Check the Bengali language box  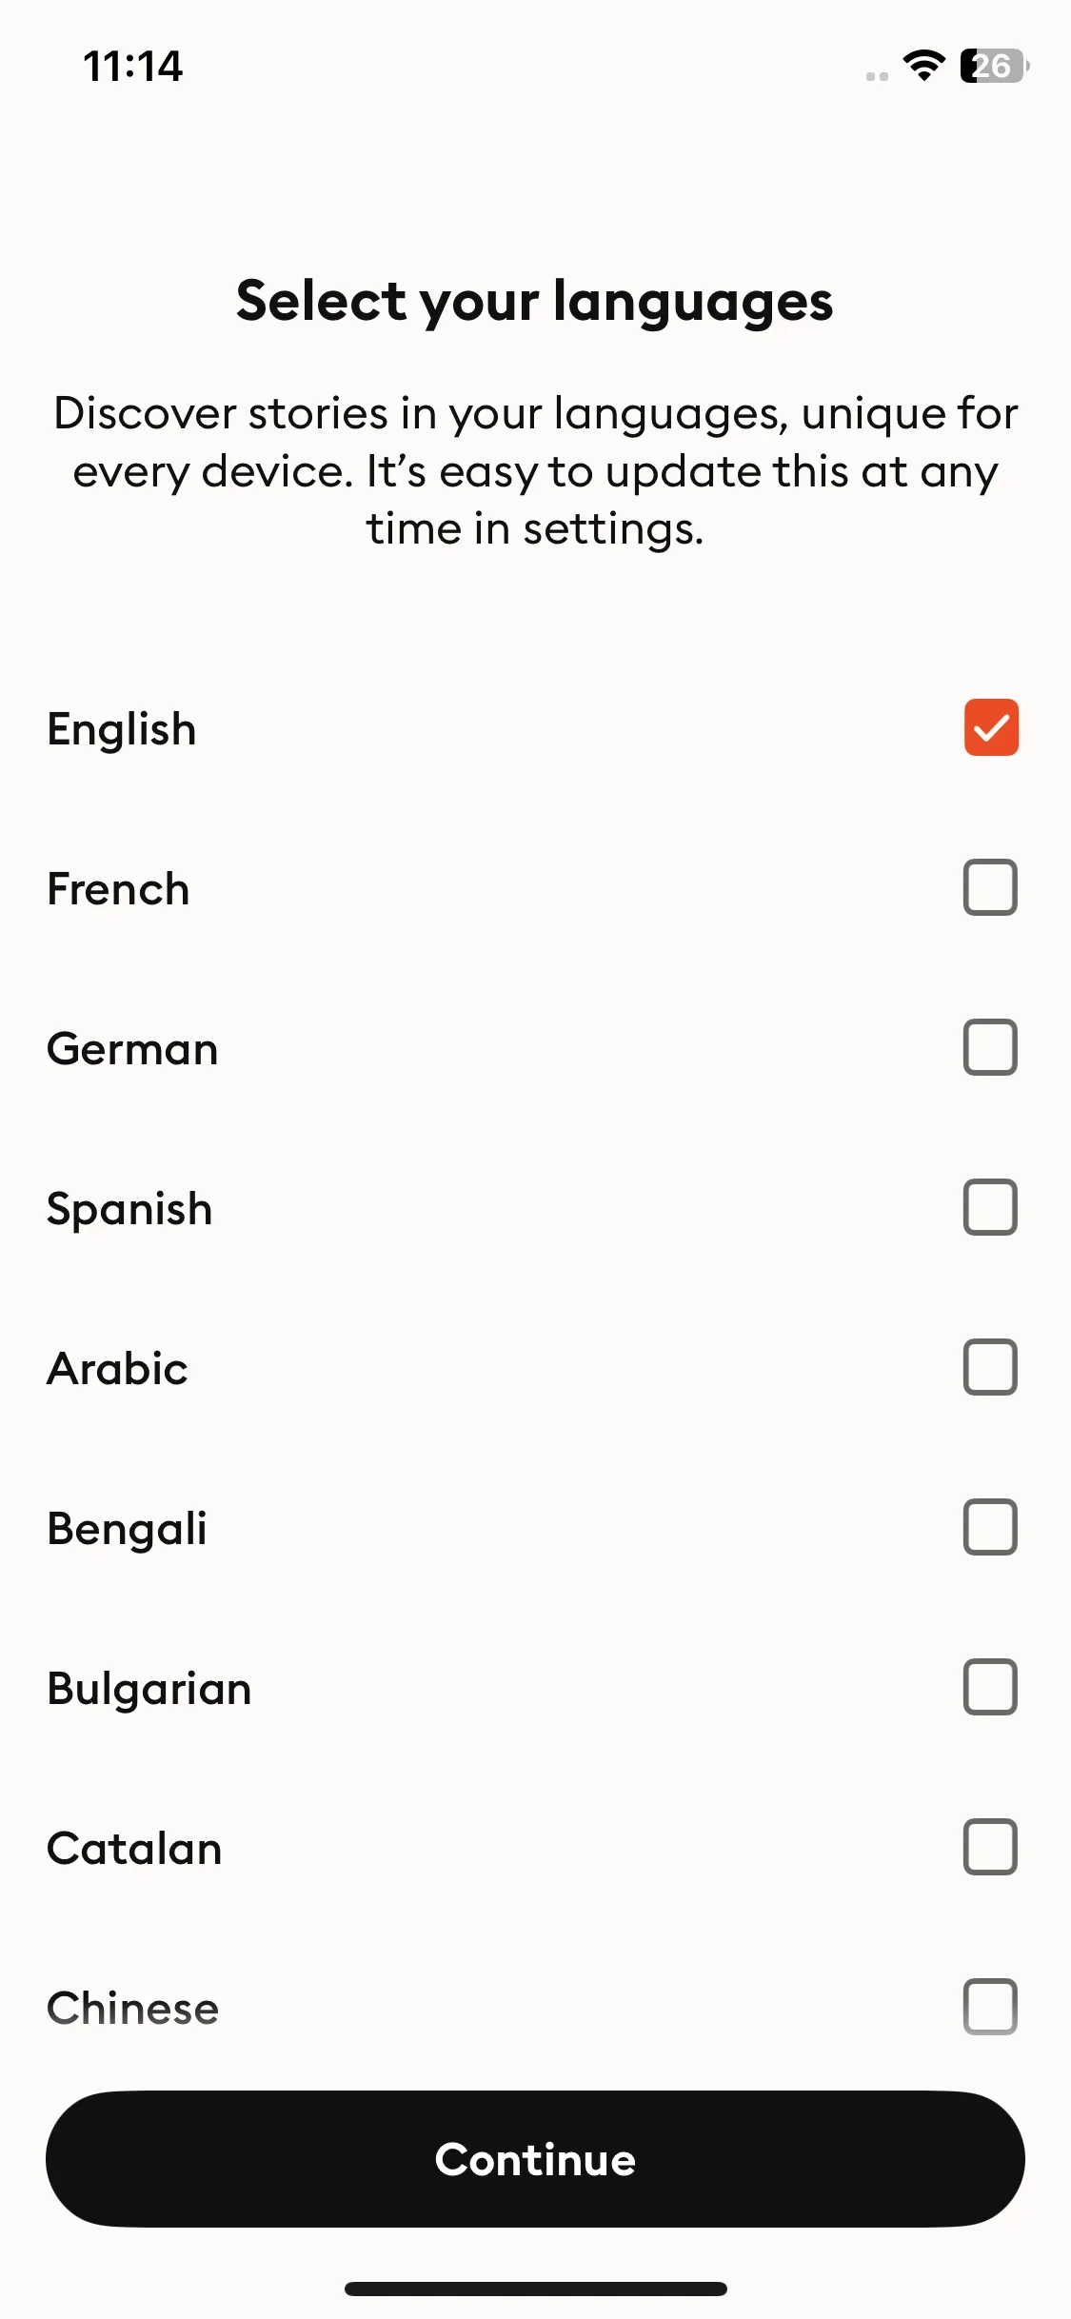(991, 1528)
